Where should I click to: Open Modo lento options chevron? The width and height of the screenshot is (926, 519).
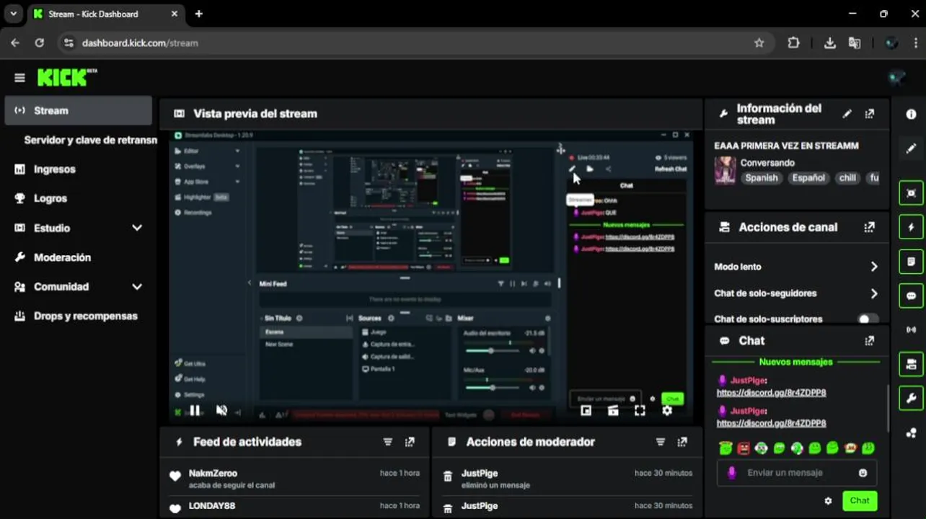873,267
